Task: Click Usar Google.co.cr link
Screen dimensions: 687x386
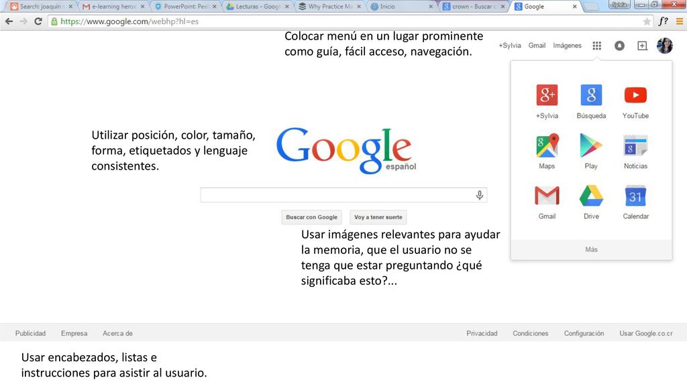Action: (x=646, y=334)
